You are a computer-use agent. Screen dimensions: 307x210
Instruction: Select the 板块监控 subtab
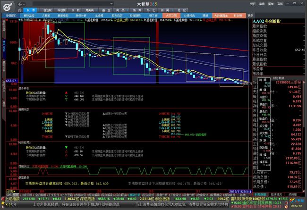(29, 16)
